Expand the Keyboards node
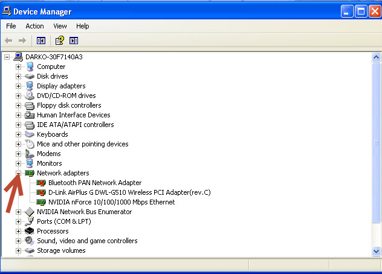 tap(18, 134)
